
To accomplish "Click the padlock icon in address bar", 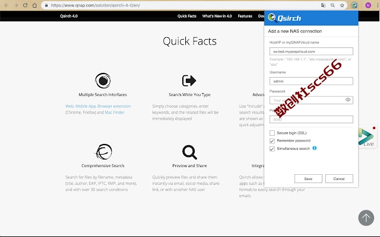I will coord(46,5).
